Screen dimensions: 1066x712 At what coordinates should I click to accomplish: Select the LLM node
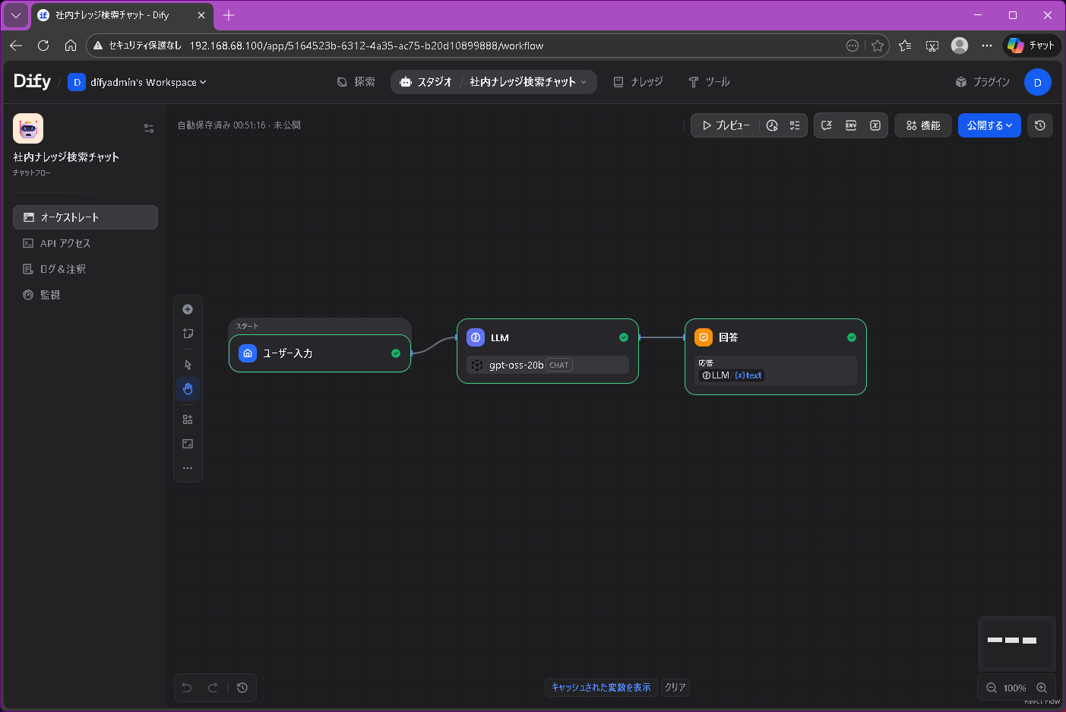click(548, 351)
